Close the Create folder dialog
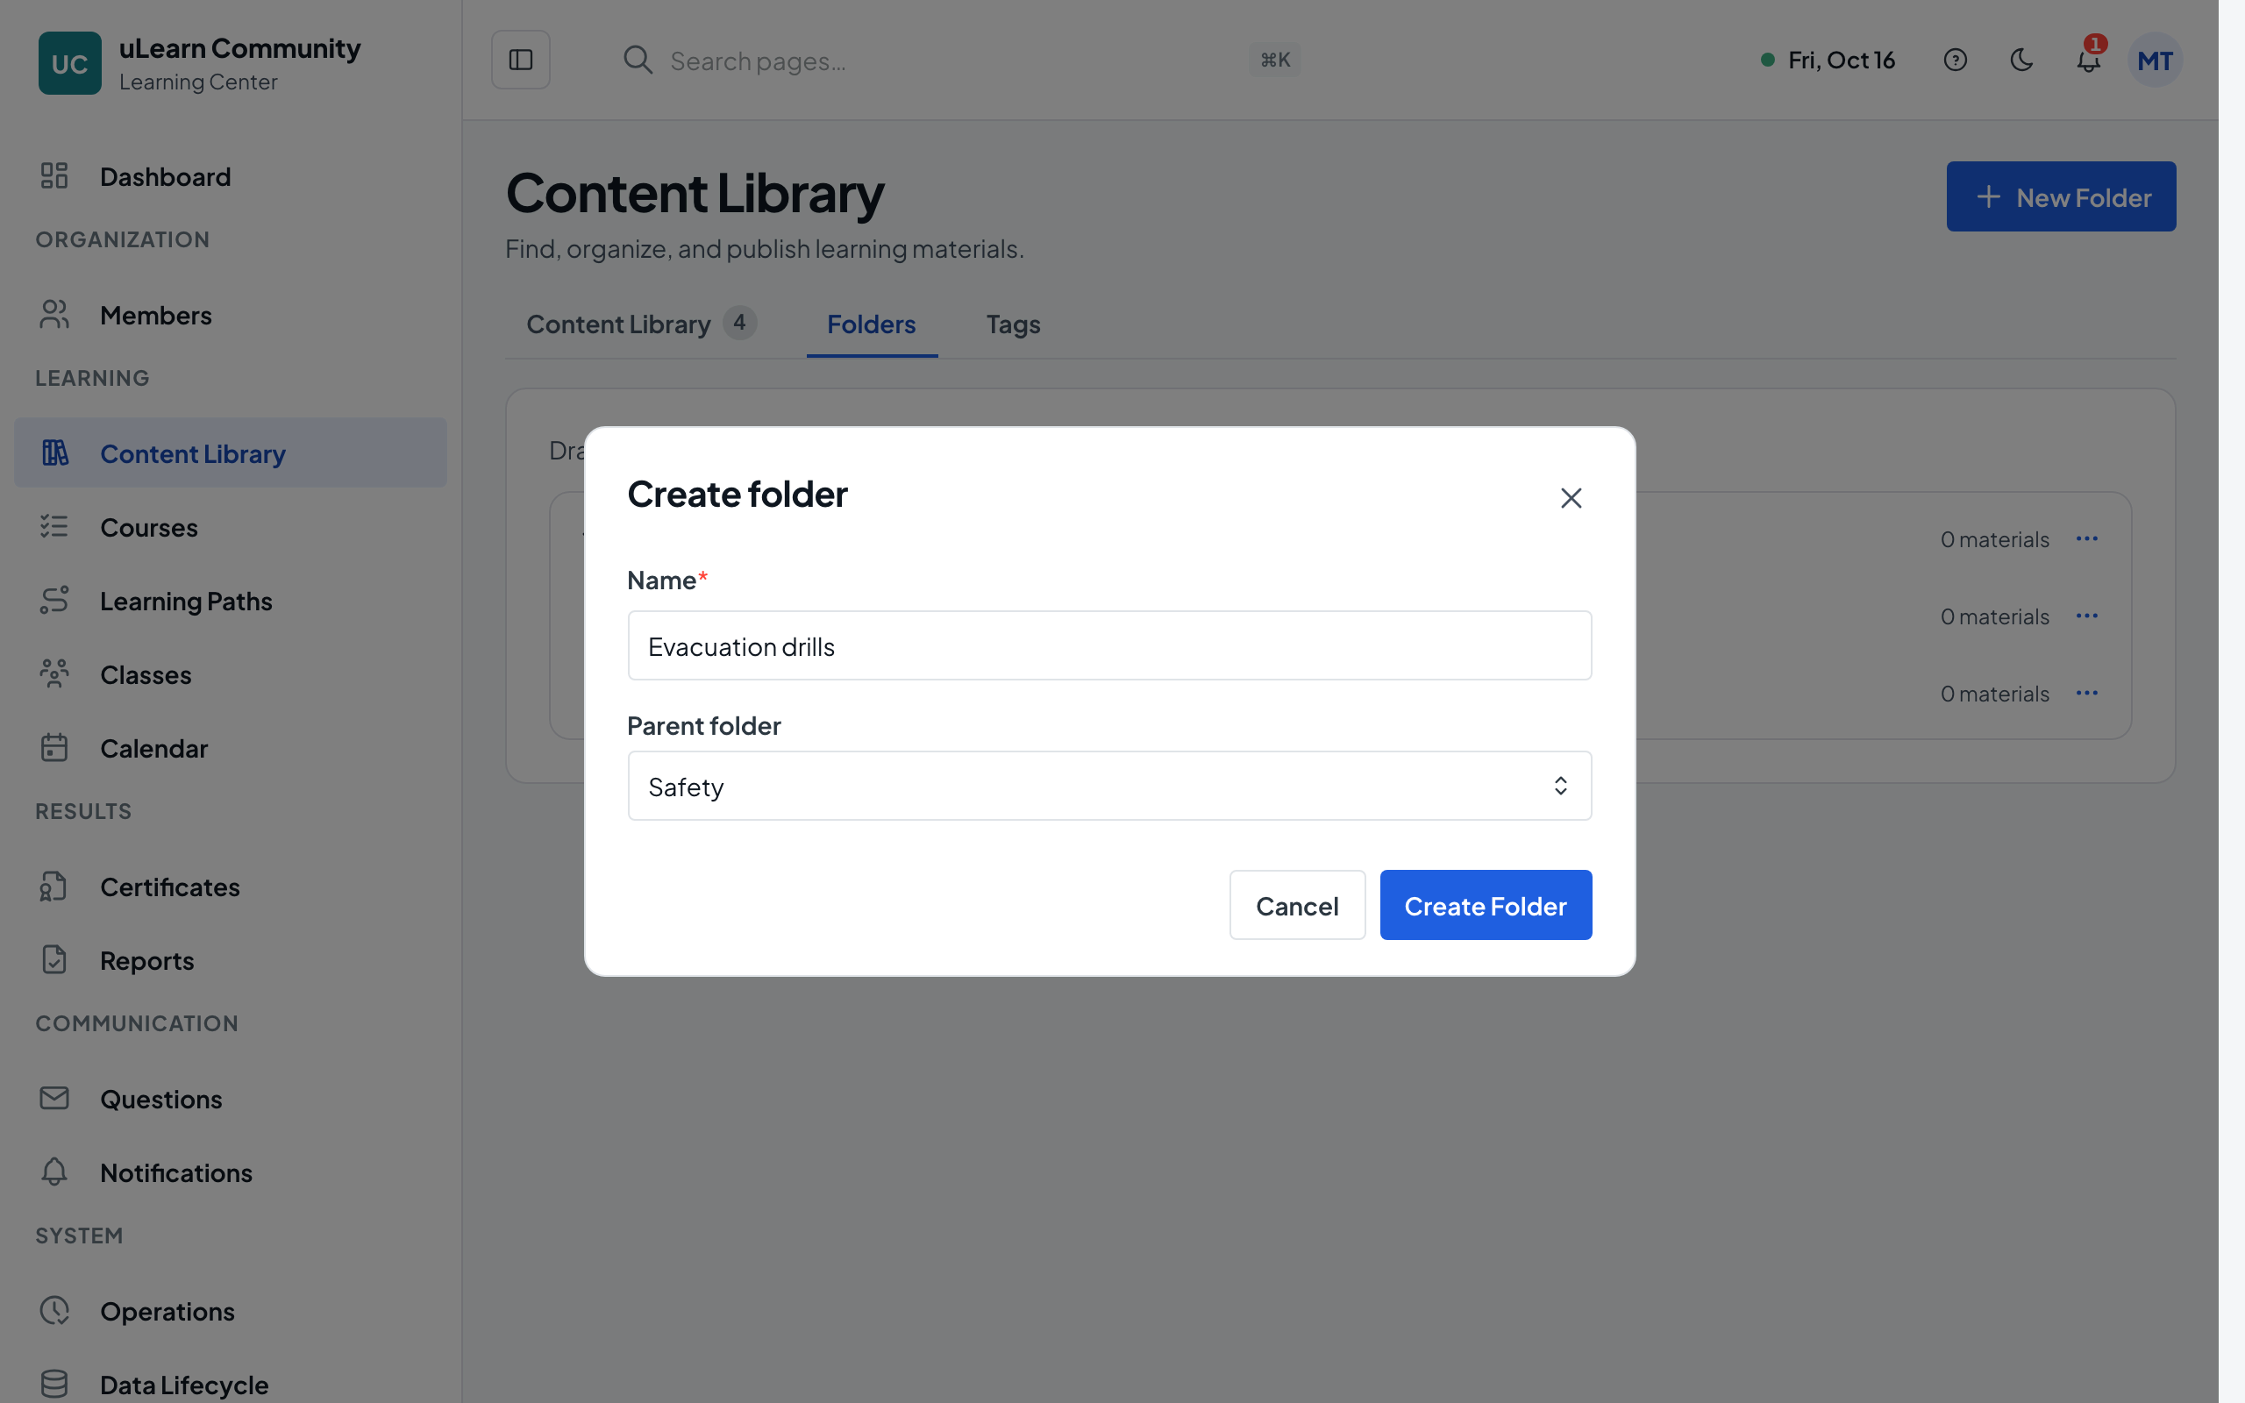Image resolution: width=2245 pixels, height=1403 pixels. (1571, 498)
